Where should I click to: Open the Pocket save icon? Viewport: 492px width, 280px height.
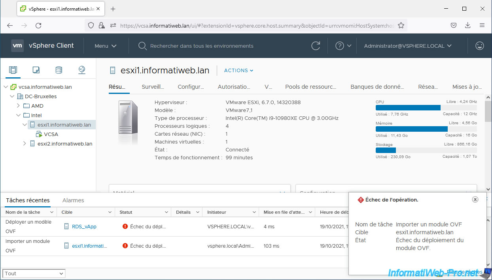[x=454, y=25]
